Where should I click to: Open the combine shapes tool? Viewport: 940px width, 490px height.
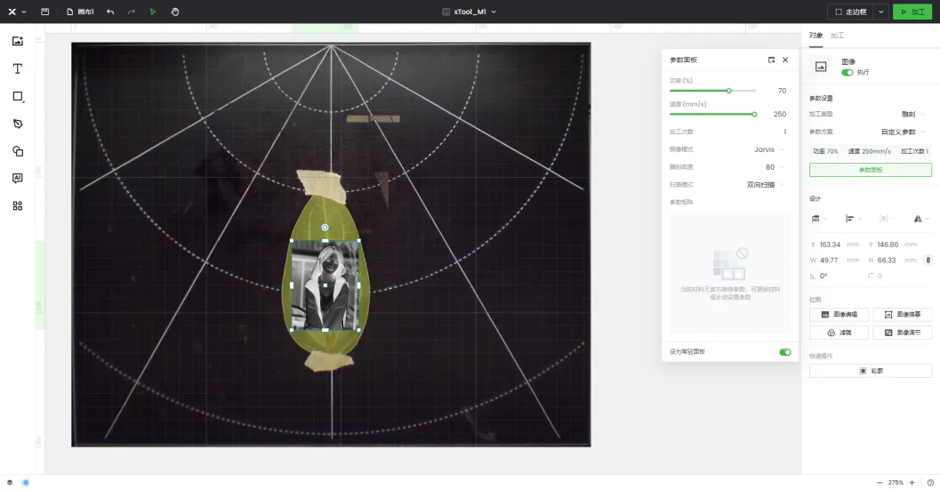[x=18, y=151]
